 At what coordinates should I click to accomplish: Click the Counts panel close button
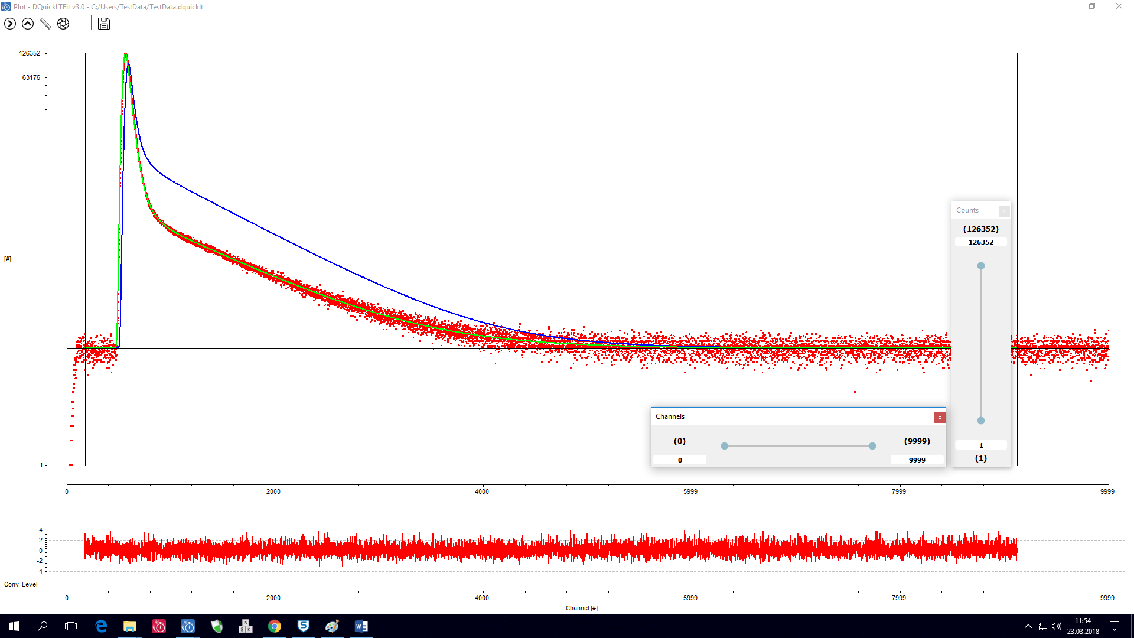pyautogui.click(x=1003, y=211)
